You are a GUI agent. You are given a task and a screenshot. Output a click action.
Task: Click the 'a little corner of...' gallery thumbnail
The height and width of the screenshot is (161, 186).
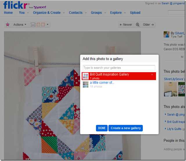tap(86, 84)
